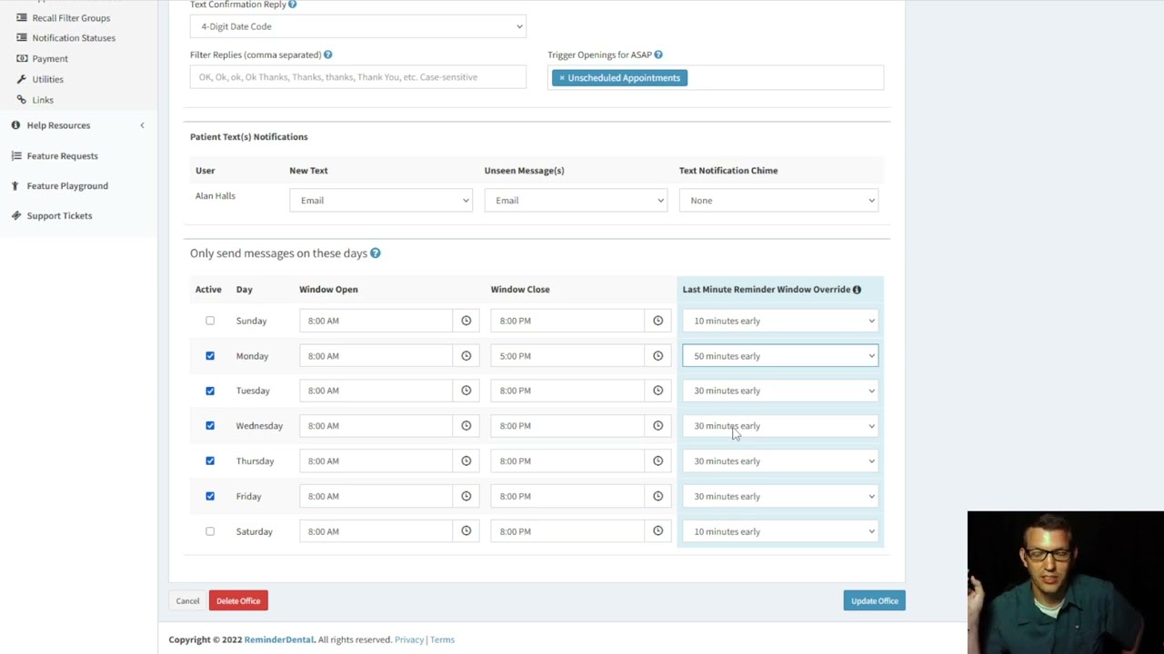Open clock picker for Monday Window Open
The height and width of the screenshot is (654, 1164).
(466, 356)
